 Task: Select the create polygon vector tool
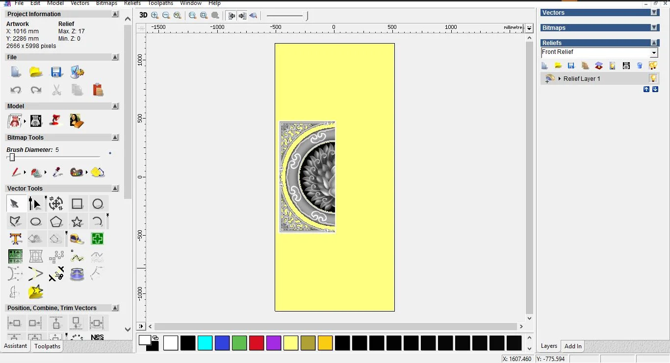tap(56, 222)
